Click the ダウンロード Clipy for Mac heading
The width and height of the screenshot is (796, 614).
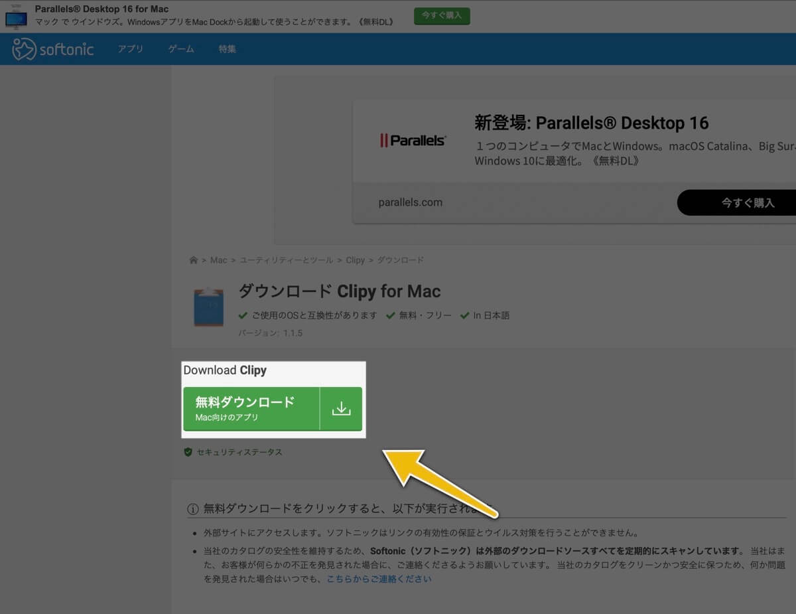[x=340, y=291]
